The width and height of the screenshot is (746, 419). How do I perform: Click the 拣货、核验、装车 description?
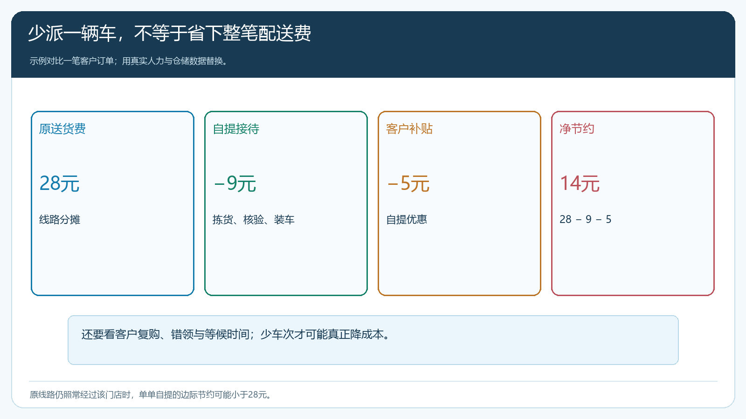coord(254,219)
